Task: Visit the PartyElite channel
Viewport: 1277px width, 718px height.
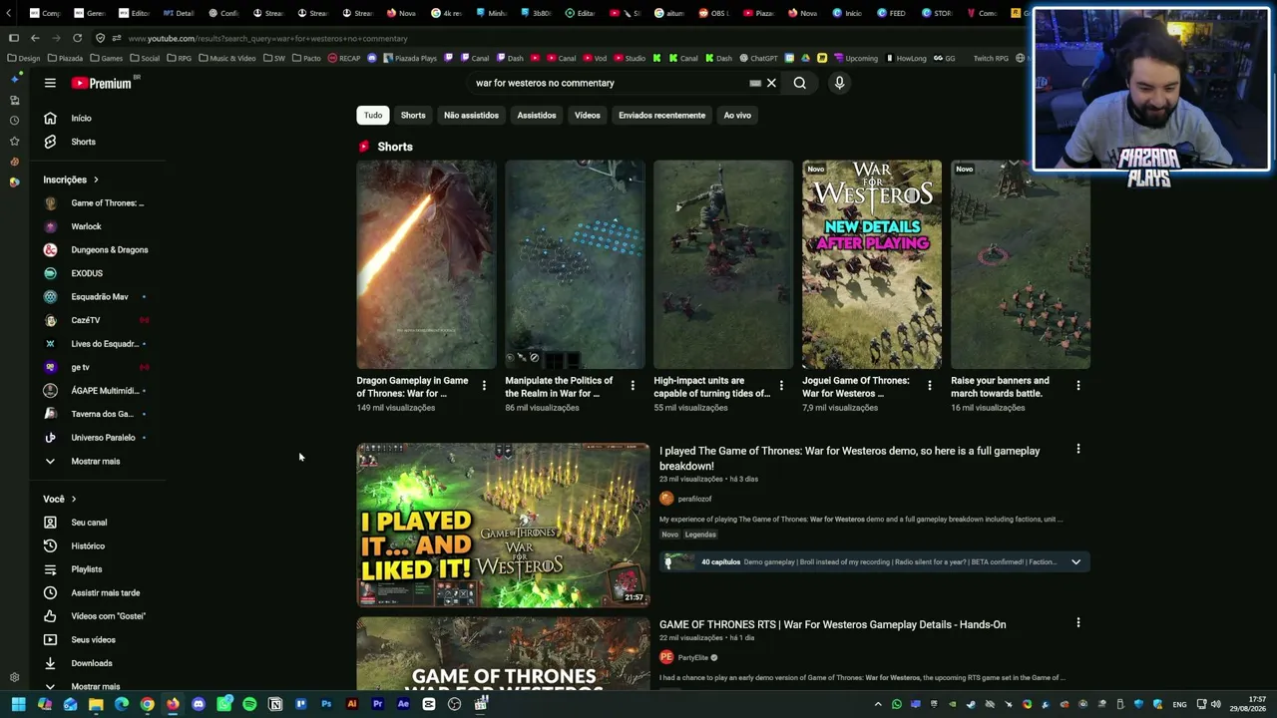Action: 692,657
